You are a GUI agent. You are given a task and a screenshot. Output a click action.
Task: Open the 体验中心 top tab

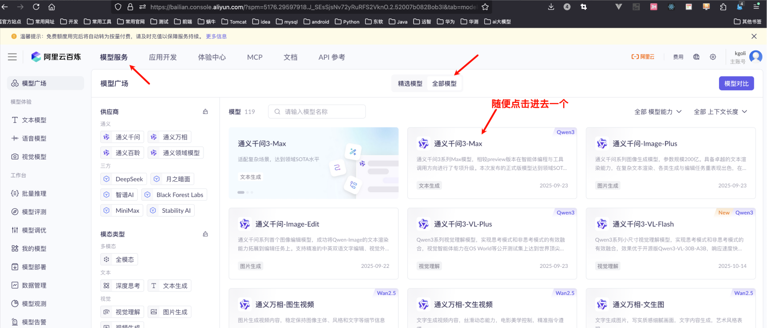point(212,57)
